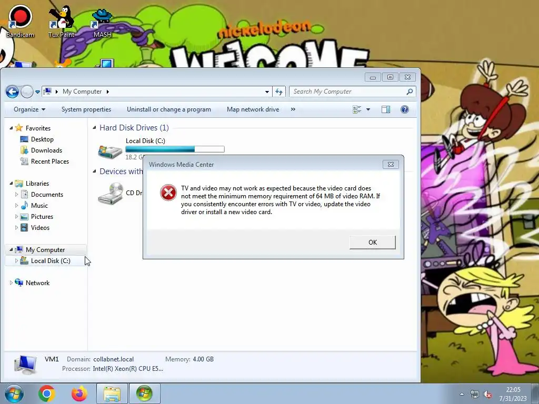Click the Local Disk (C:) usage bar
This screenshot has width=539, height=404.
click(175, 149)
